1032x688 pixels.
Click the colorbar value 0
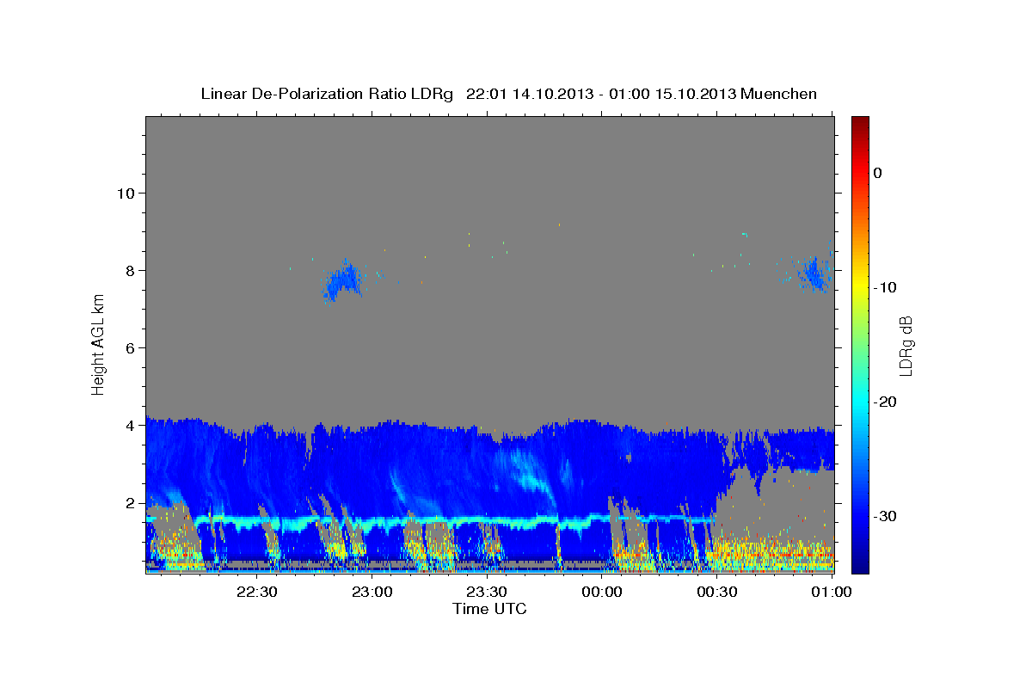coord(878,173)
